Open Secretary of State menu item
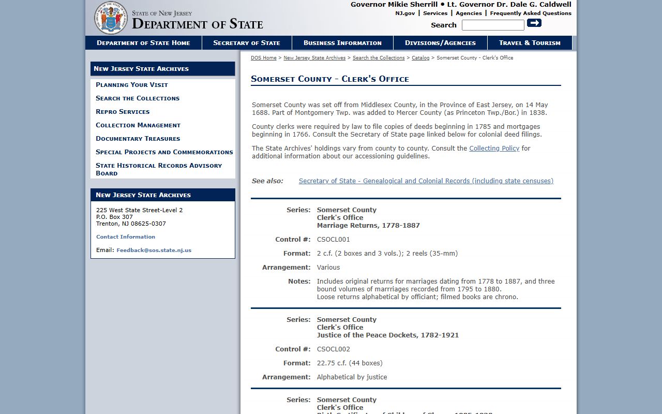The width and height of the screenshot is (662, 414). pyautogui.click(x=247, y=43)
